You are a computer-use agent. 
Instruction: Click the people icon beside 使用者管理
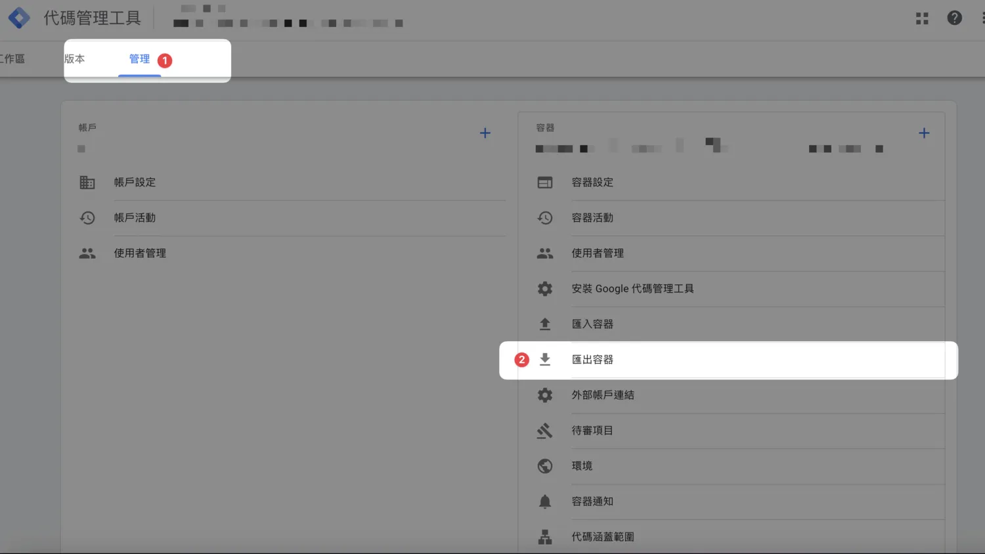click(87, 253)
